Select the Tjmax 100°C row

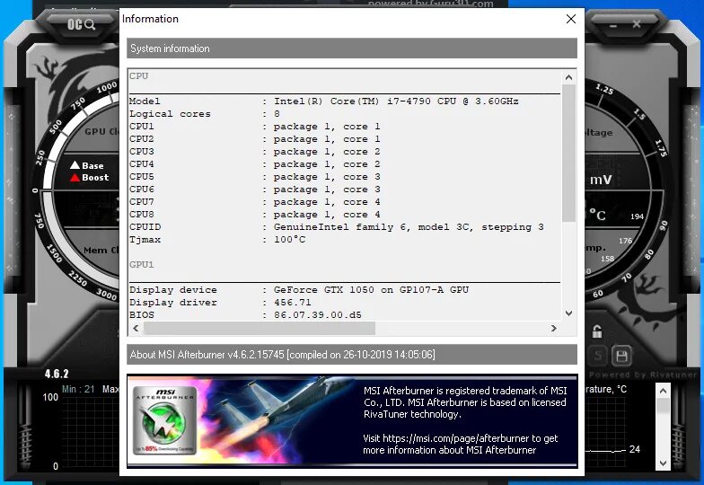coord(217,240)
